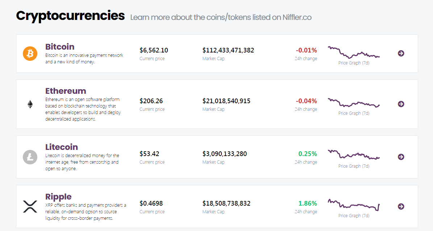View Bitcoin 7d price graph
Viewport: 433px width, 231px height.
point(354,52)
